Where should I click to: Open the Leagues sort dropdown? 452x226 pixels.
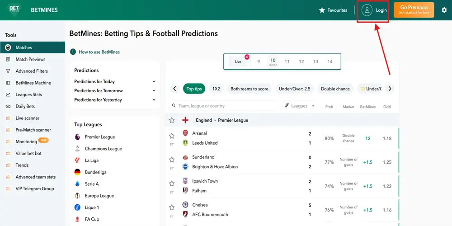(x=300, y=106)
